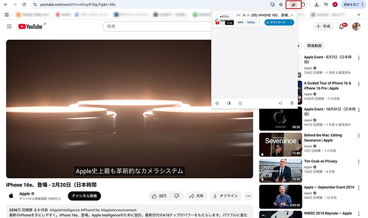This screenshot has height=218, width=368.
Task: Open site information icon in address bar
Action: coord(35,4)
